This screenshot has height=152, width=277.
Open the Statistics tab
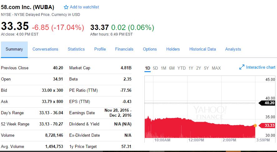point(76,49)
